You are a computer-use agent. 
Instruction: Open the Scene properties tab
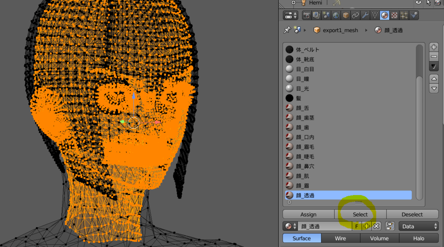pos(326,15)
